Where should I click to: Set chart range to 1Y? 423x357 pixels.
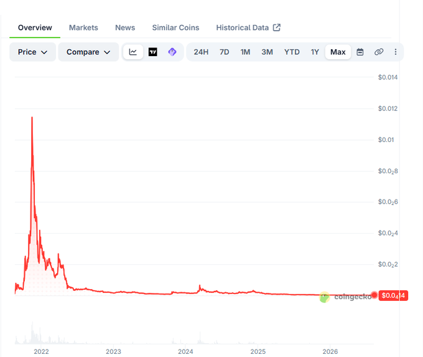(315, 52)
